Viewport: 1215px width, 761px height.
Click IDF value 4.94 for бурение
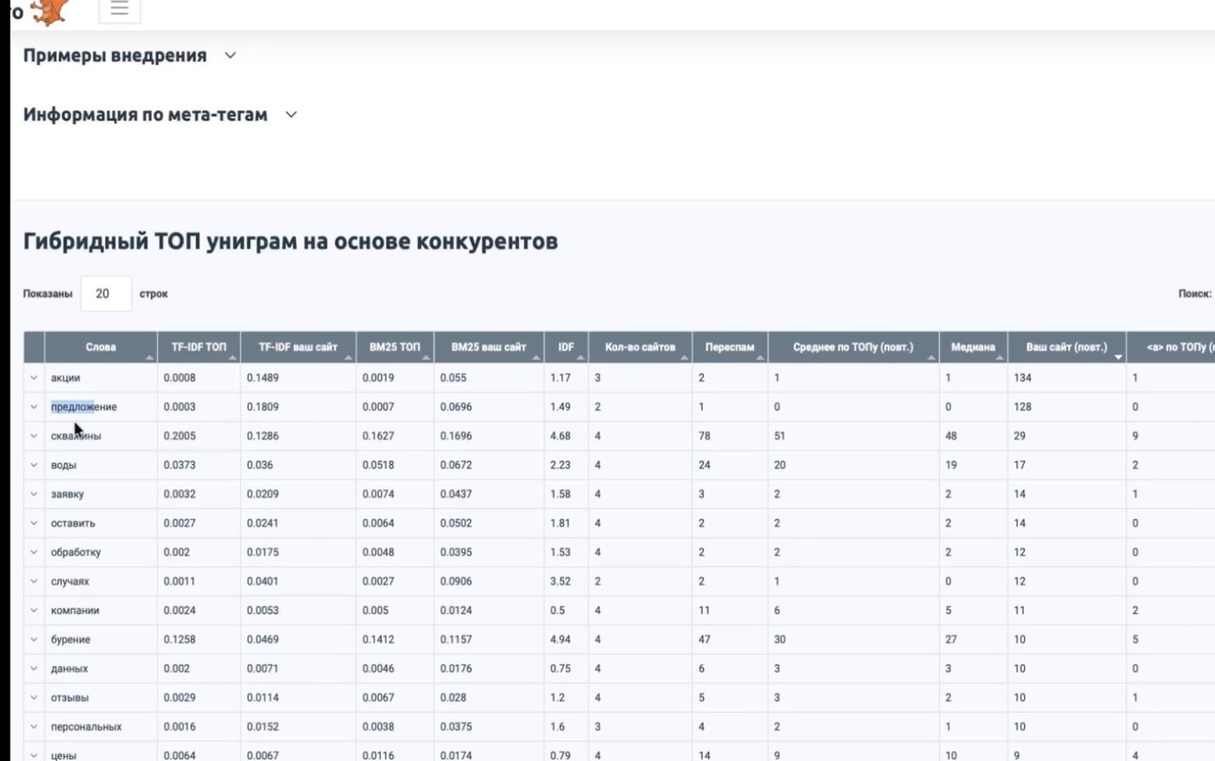(561, 640)
